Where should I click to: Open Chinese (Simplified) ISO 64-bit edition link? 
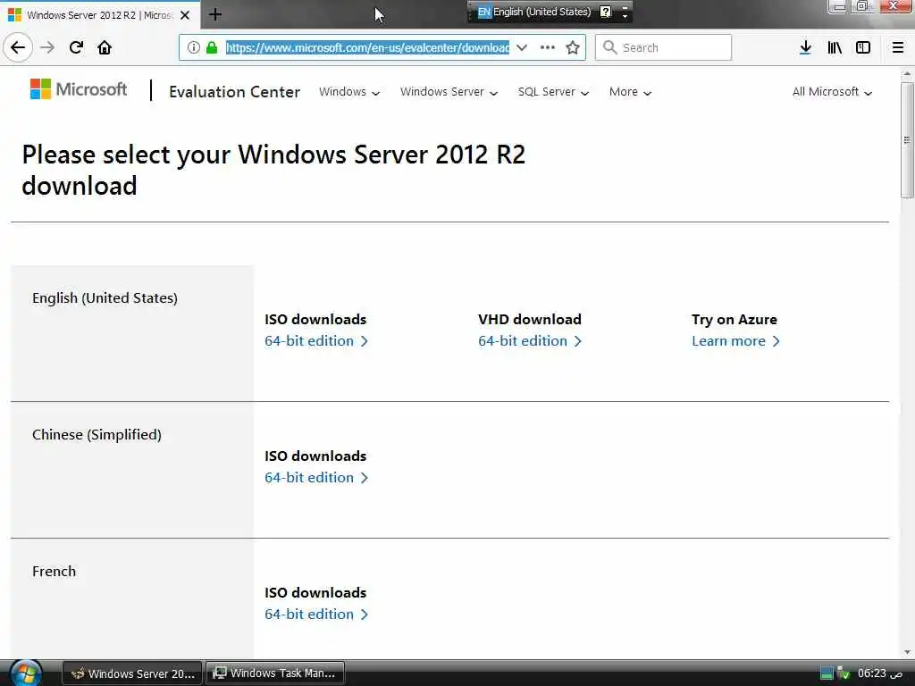pyautogui.click(x=316, y=477)
